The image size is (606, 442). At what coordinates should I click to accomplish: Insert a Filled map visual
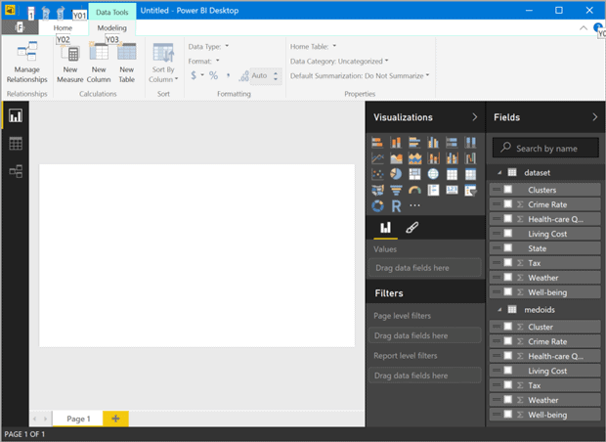377,190
